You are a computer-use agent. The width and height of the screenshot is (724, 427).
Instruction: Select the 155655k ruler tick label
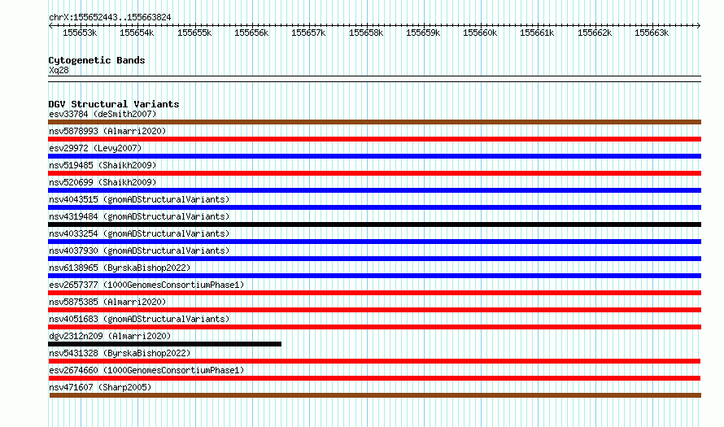pyautogui.click(x=194, y=33)
